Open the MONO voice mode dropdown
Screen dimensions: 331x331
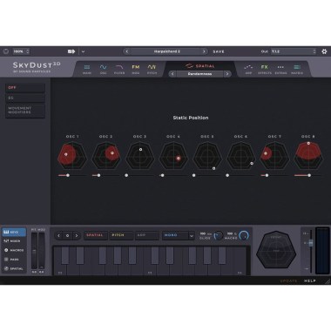click(x=178, y=235)
